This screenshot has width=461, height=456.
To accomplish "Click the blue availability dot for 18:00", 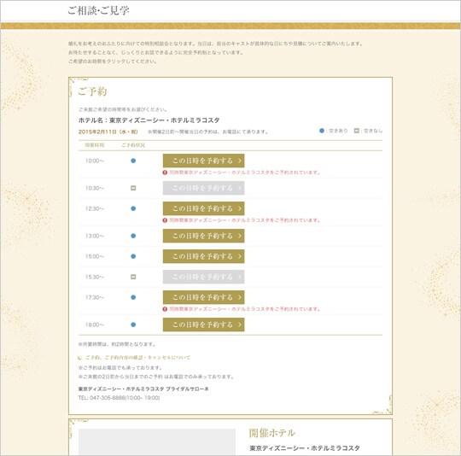I will [x=133, y=324].
